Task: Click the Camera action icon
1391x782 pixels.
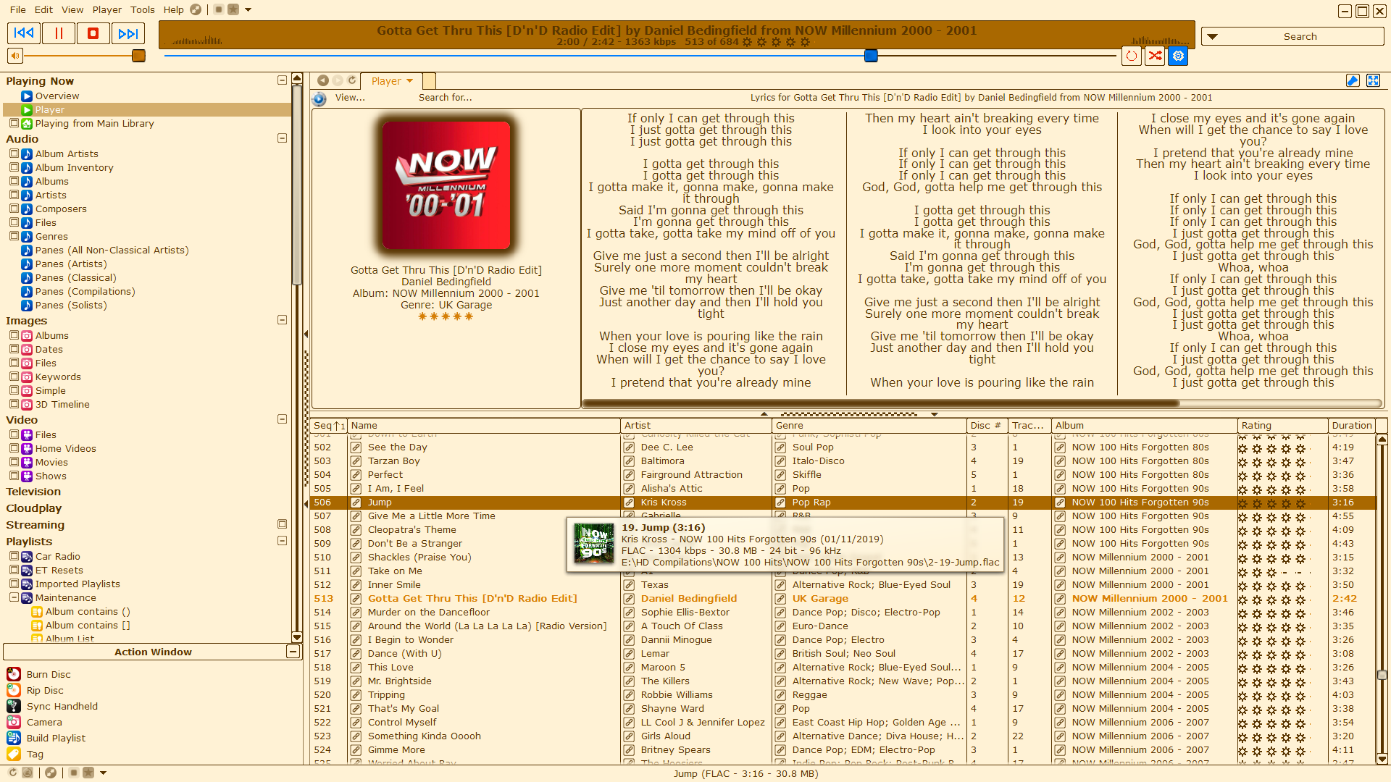Action: (x=14, y=722)
